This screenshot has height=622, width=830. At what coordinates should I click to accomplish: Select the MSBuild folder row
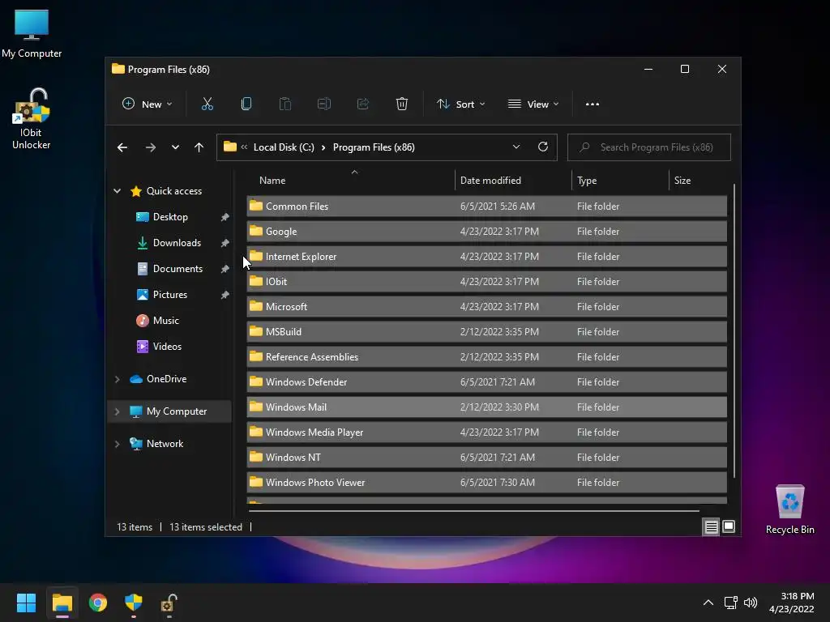[x=486, y=332]
